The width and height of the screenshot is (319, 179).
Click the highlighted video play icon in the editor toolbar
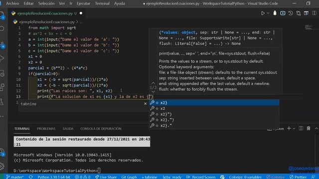283,13
